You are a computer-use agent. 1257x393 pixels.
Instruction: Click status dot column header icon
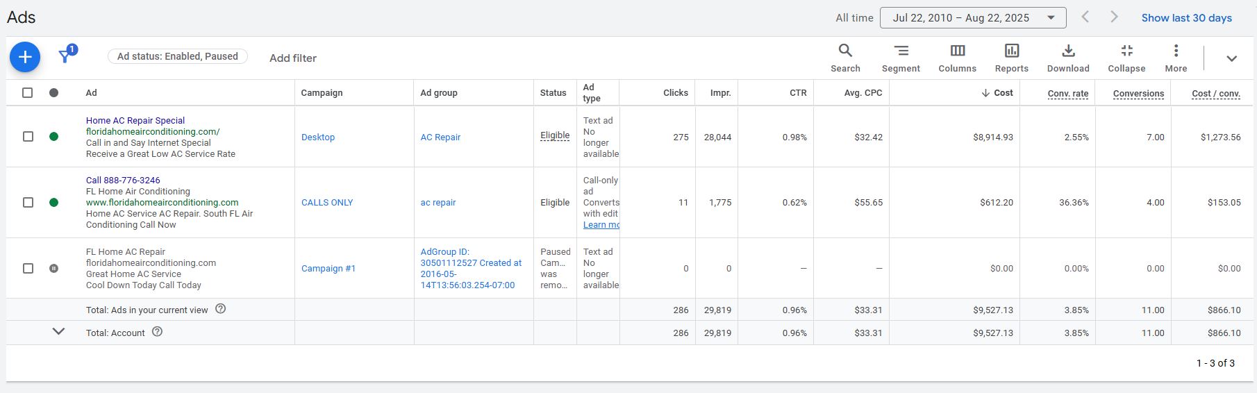click(54, 92)
